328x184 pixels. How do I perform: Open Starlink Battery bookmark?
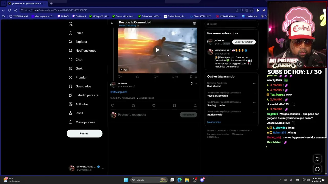tap(175, 16)
